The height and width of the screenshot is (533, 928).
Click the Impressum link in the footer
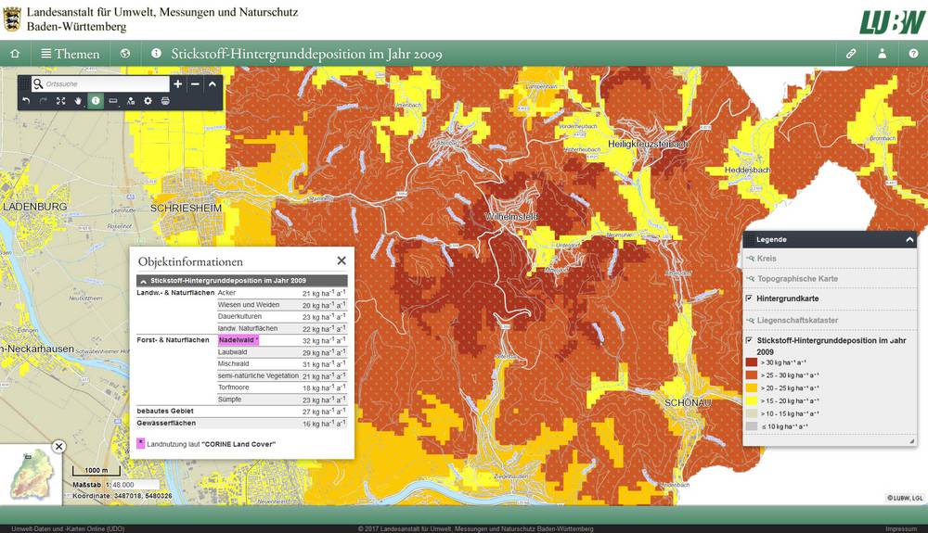[x=901, y=528]
